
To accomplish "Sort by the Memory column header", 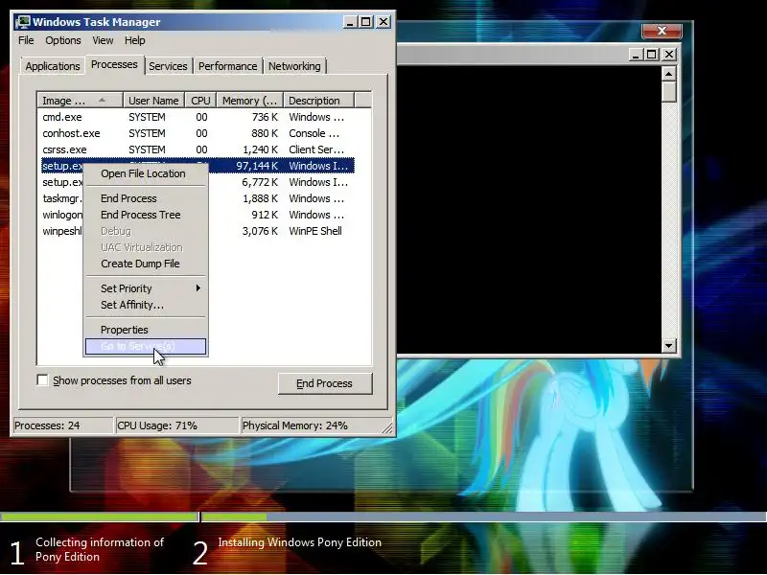I will 250,101.
